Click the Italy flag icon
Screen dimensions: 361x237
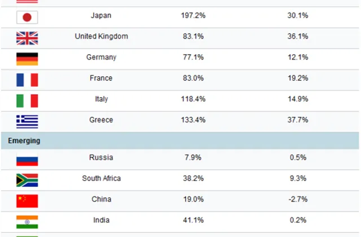pos(27,101)
